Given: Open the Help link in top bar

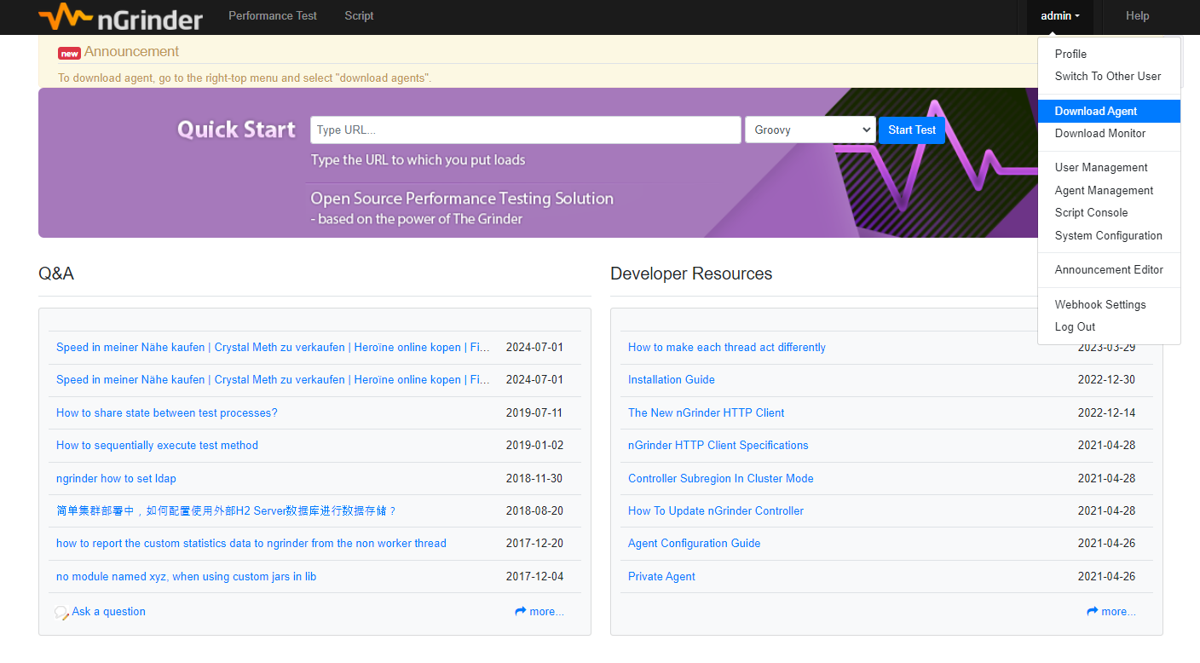Looking at the screenshot, I should 1137,15.
